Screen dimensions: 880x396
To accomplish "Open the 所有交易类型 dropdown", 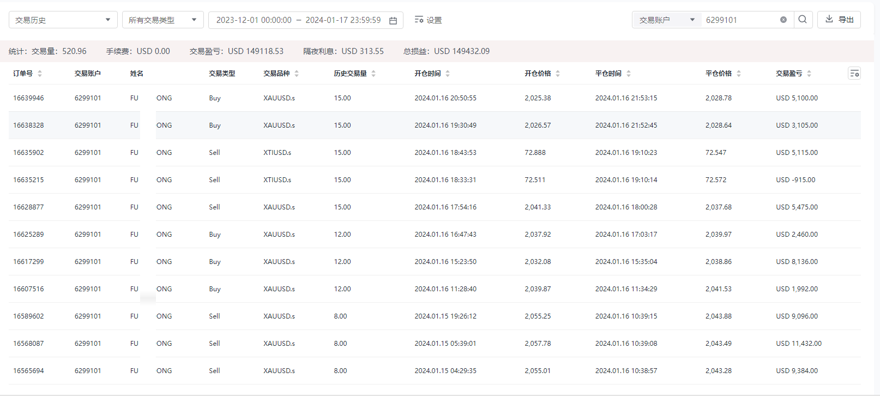I will point(162,20).
